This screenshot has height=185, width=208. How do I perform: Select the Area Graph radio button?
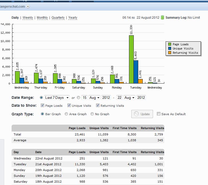(67, 114)
